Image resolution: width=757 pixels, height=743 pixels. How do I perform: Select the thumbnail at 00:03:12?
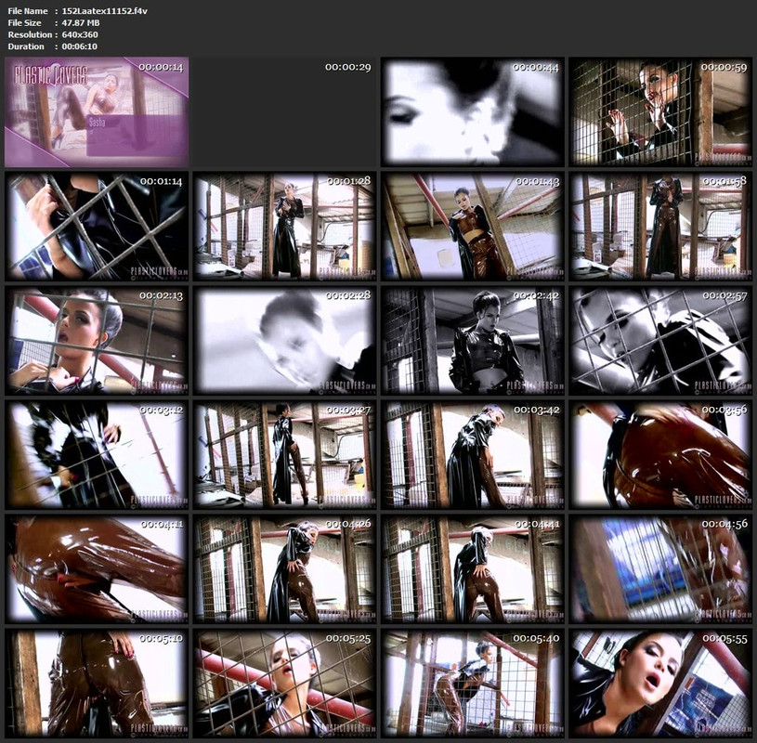(x=97, y=455)
